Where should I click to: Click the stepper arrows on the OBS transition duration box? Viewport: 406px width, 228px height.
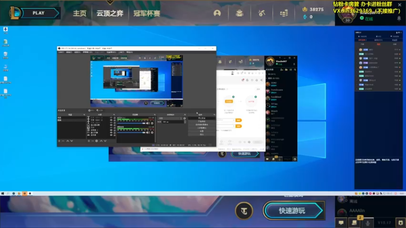[x=185, y=122]
